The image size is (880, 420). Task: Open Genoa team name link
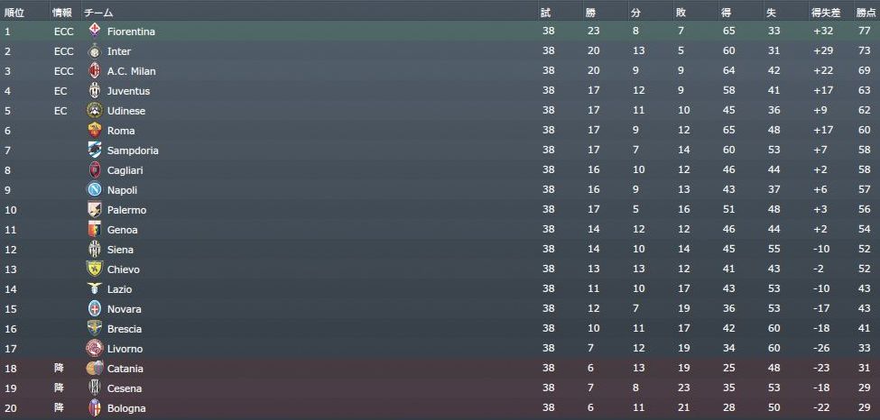pos(122,230)
